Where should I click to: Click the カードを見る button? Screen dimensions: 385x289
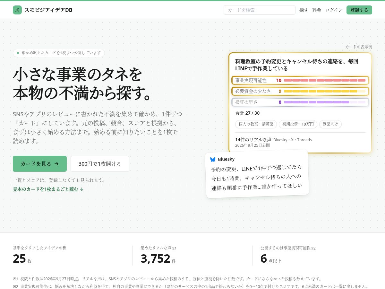40,164
